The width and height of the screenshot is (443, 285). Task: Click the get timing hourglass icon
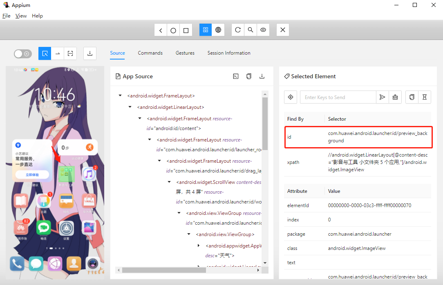pos(425,97)
